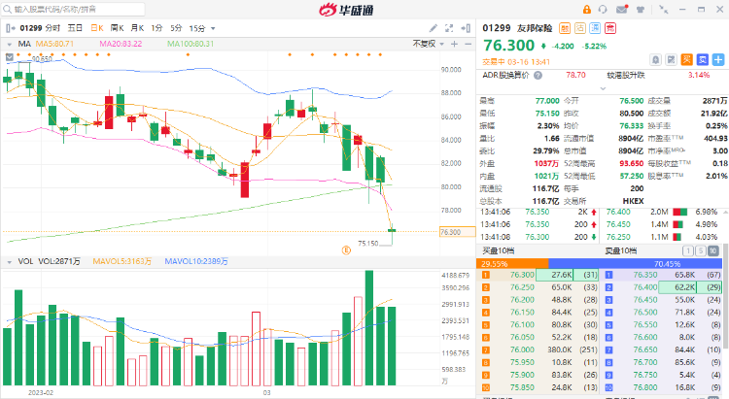
Task: Switch to 15分 fifteen-minute chart
Action: [197, 28]
